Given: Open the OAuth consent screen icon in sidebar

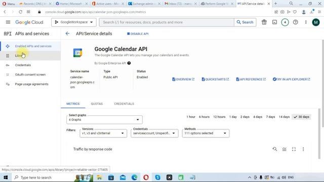Looking at the screenshot, I should point(8,74).
